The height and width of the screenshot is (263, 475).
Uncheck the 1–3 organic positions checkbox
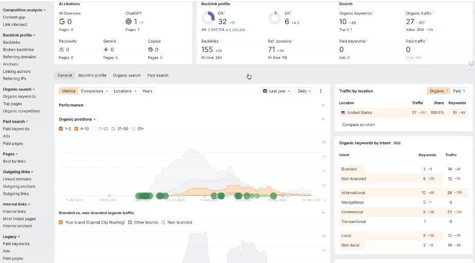[x=61, y=128]
